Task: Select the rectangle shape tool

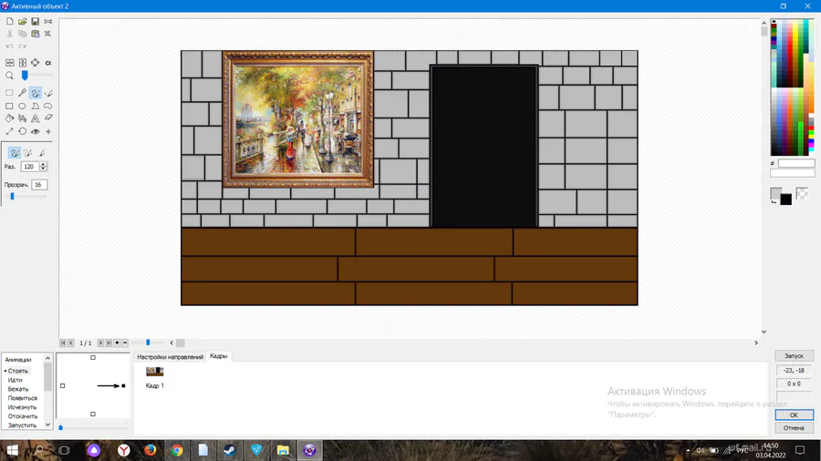Action: (9, 106)
